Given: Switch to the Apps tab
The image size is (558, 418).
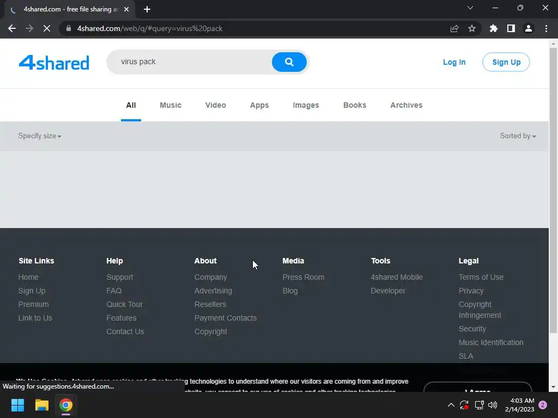Looking at the screenshot, I should (x=259, y=105).
